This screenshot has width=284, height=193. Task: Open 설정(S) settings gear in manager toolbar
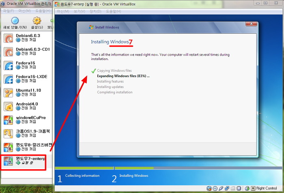(x=37, y=21)
